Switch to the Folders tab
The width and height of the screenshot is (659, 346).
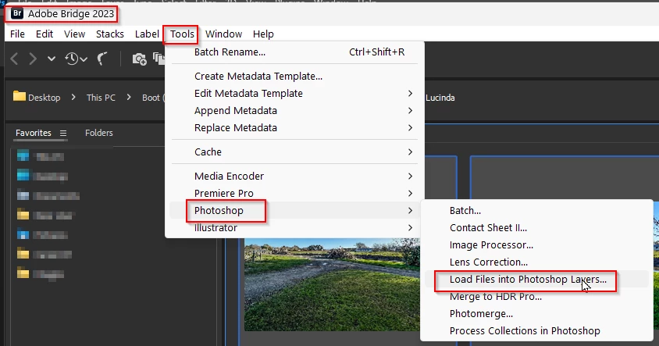click(x=98, y=133)
